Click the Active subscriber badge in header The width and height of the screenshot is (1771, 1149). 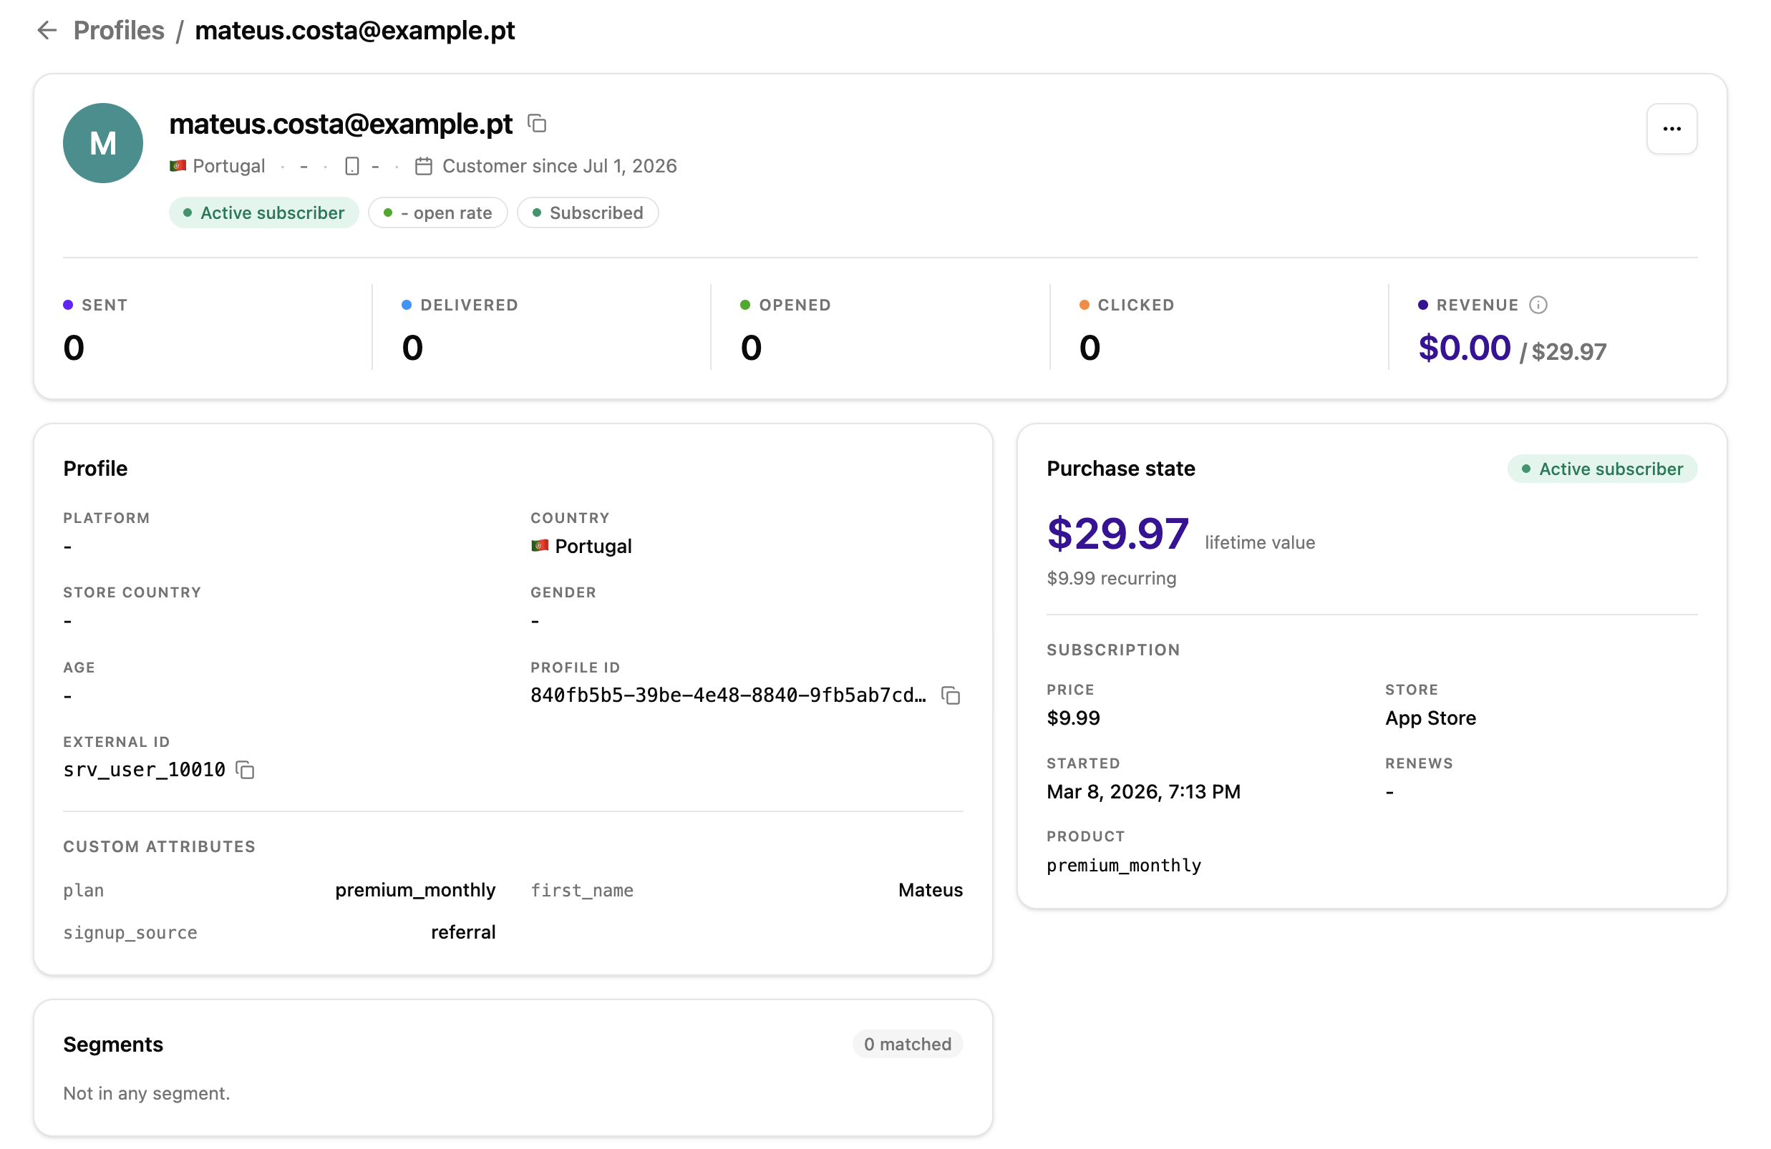pyautogui.click(x=264, y=212)
